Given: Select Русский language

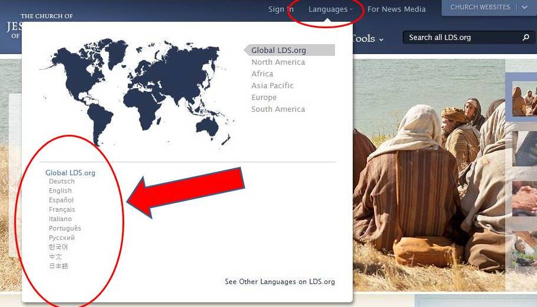Looking at the screenshot, I should pyautogui.click(x=62, y=238).
